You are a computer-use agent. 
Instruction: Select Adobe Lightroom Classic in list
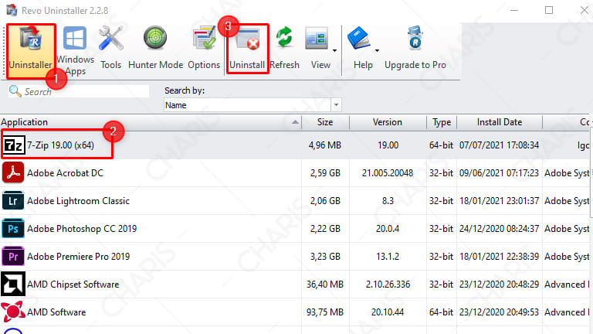pyautogui.click(x=78, y=201)
